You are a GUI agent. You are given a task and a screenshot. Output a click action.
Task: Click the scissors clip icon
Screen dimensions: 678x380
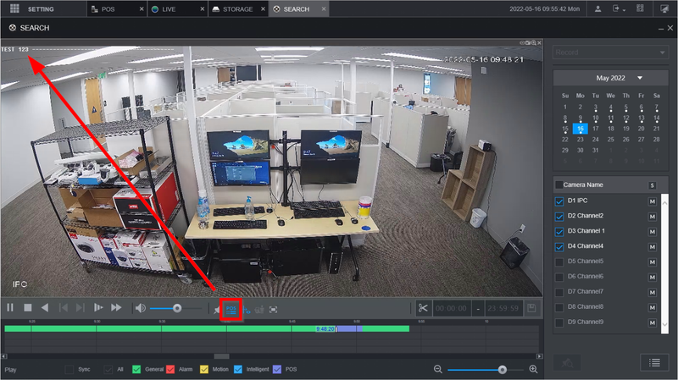(x=423, y=308)
